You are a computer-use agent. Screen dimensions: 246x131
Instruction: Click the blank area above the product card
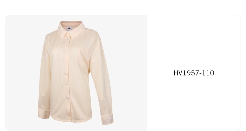click(x=123, y=7)
